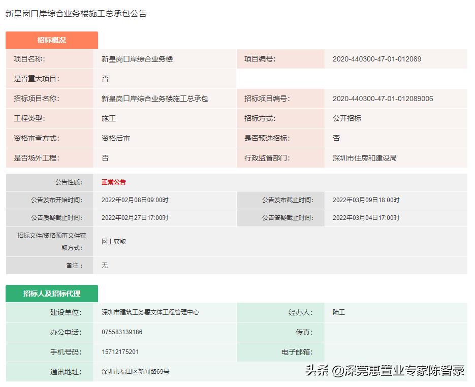Select the contact person 陆工

(x=338, y=312)
